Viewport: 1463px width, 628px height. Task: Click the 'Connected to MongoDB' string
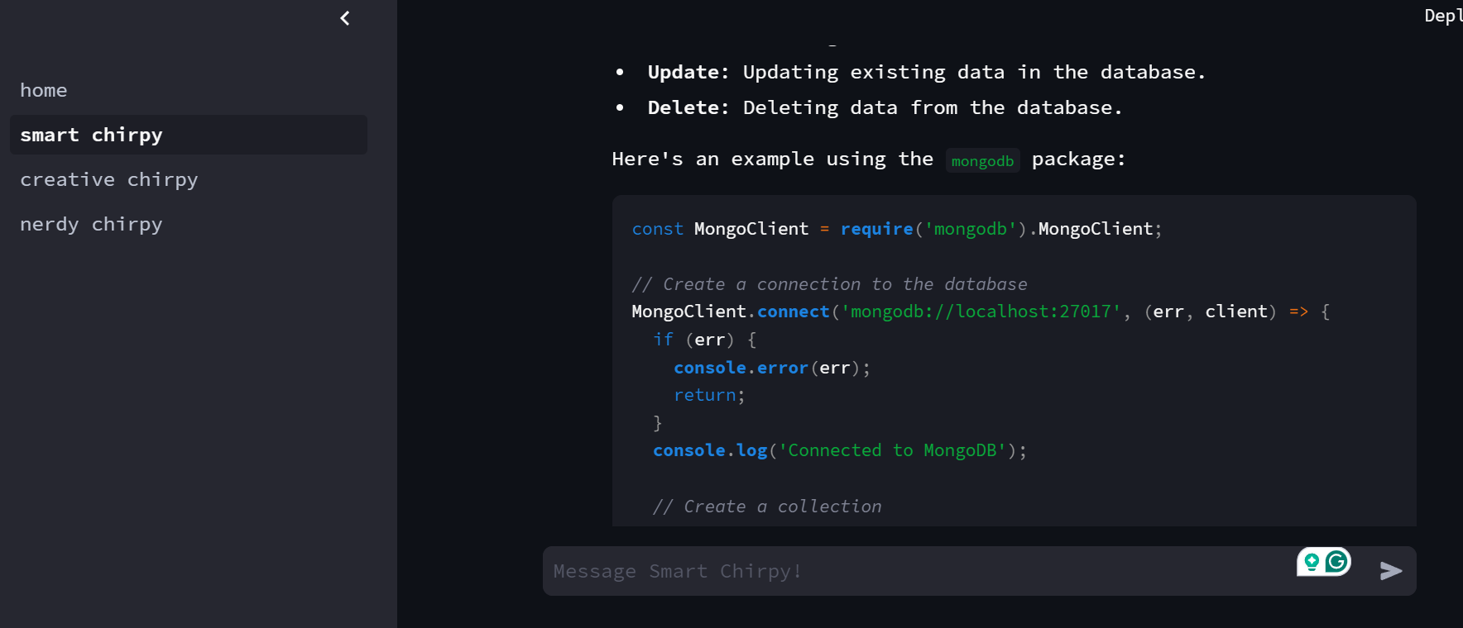click(x=892, y=450)
